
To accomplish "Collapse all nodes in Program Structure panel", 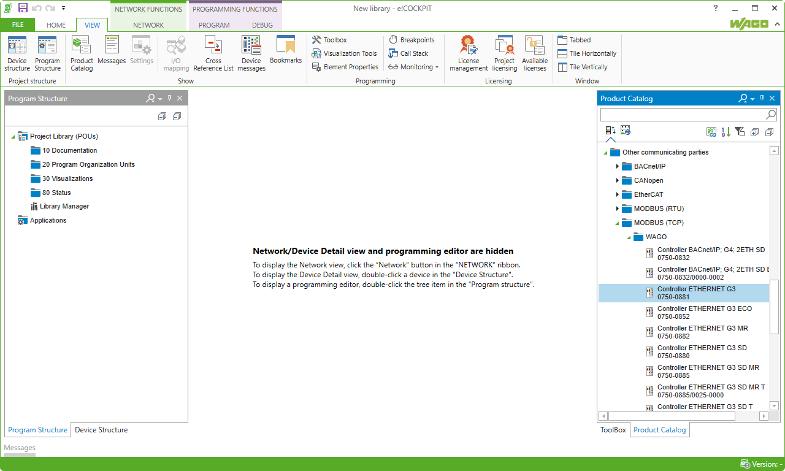I will point(177,117).
